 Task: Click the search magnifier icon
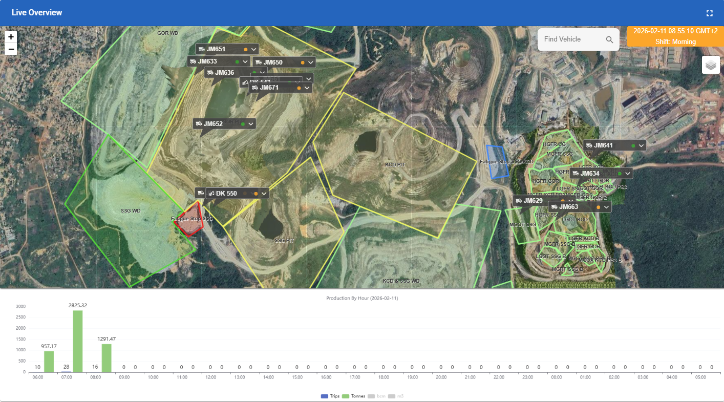pos(609,39)
